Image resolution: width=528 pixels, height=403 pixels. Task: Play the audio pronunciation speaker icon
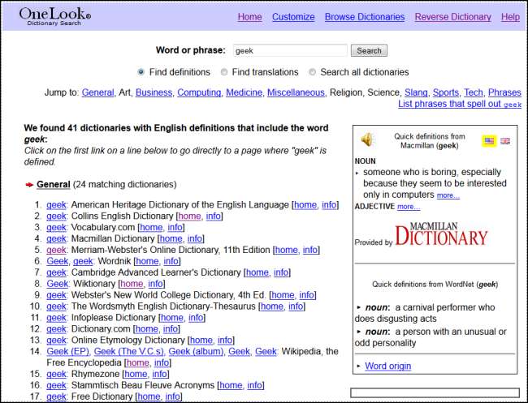click(367, 140)
